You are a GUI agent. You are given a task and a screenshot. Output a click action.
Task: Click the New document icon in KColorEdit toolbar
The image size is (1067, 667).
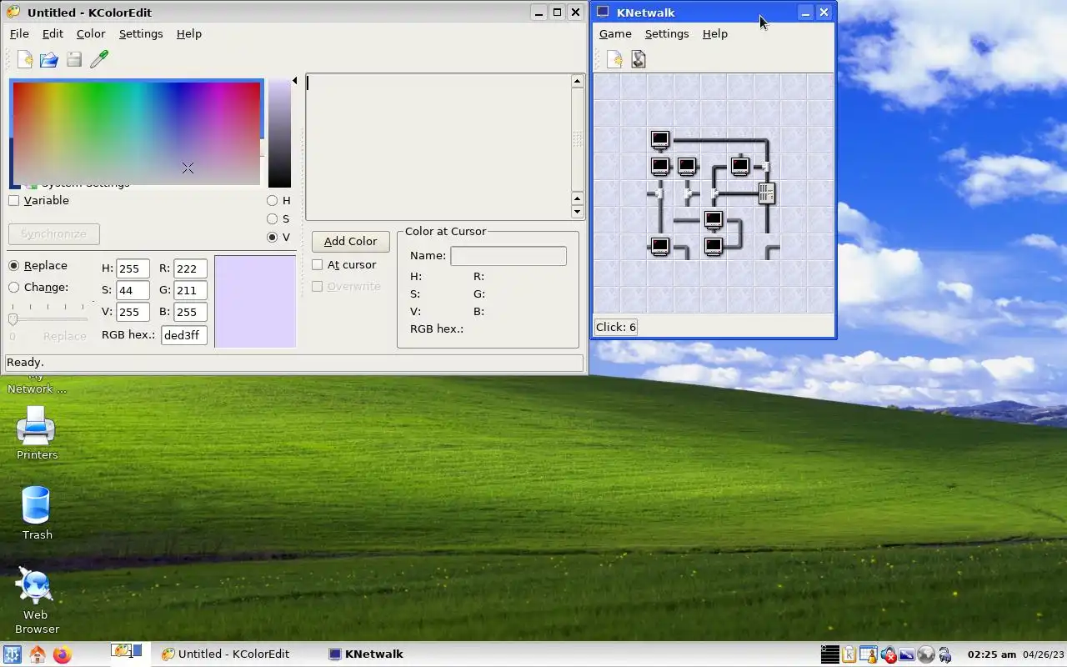(x=25, y=59)
